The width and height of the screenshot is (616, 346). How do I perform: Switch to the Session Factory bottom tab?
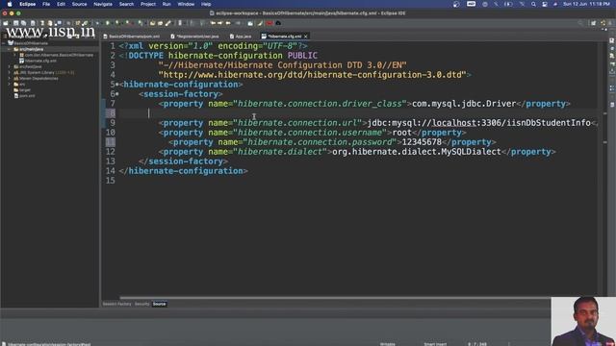[116, 304]
